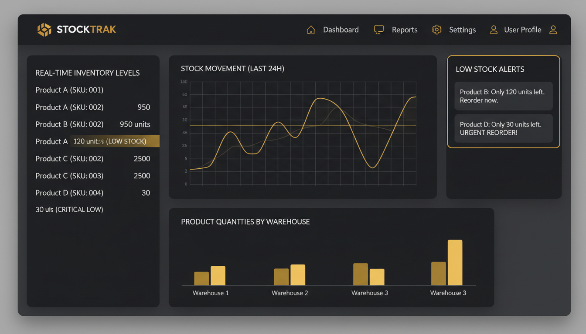The width and height of the screenshot is (586, 334).
Task: Open User Profile from the navigation bar
Action: [522, 30]
